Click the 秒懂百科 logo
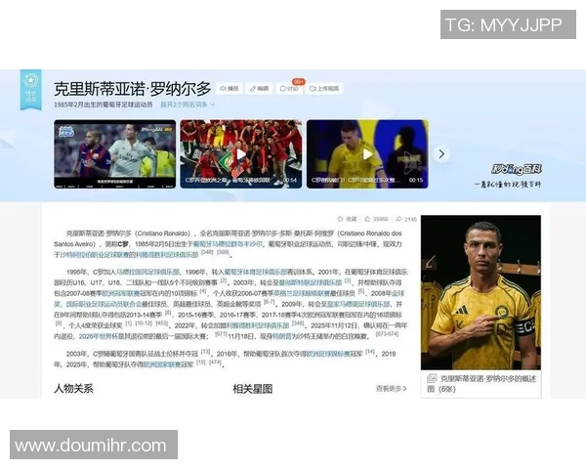The image size is (586, 469). pyautogui.click(x=517, y=169)
